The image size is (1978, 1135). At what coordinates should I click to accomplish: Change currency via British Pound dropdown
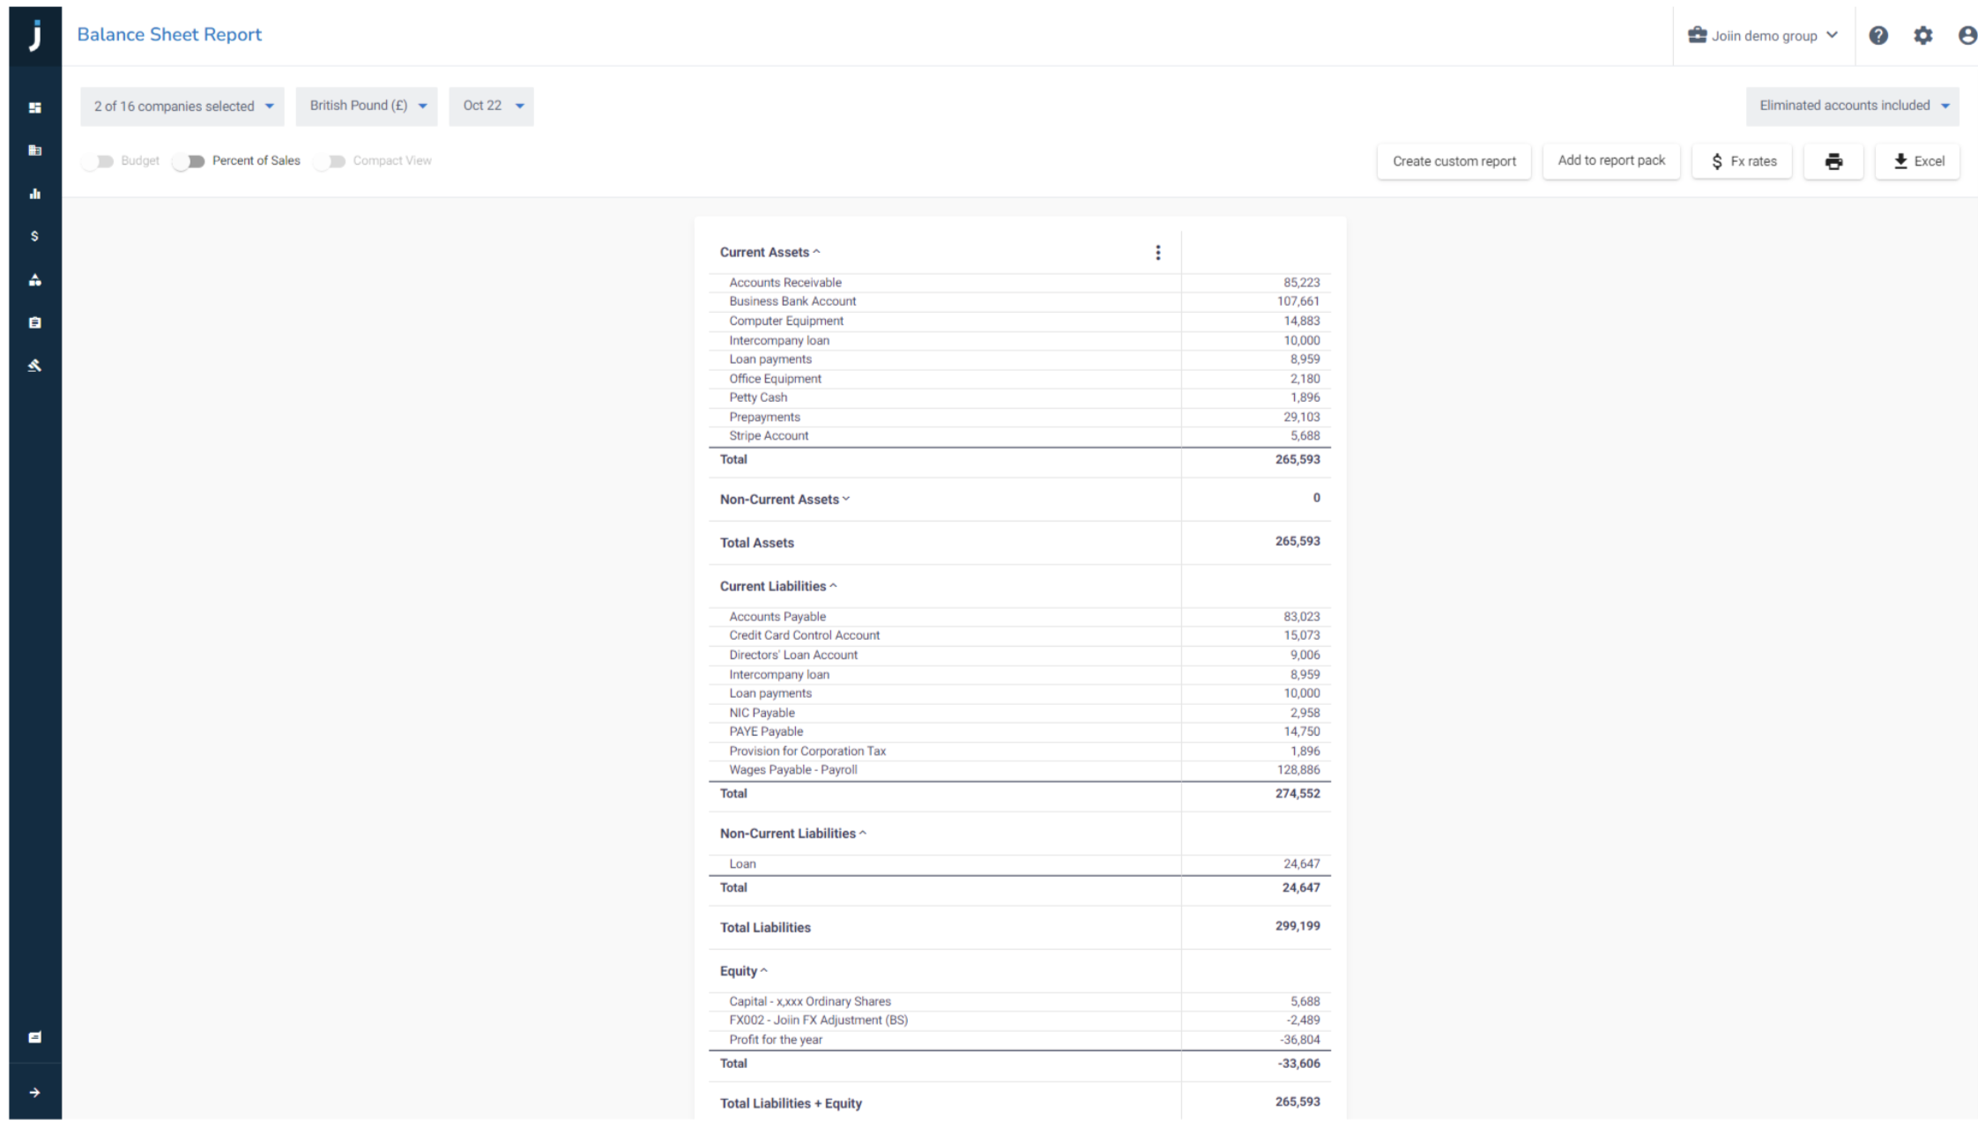[x=366, y=106]
